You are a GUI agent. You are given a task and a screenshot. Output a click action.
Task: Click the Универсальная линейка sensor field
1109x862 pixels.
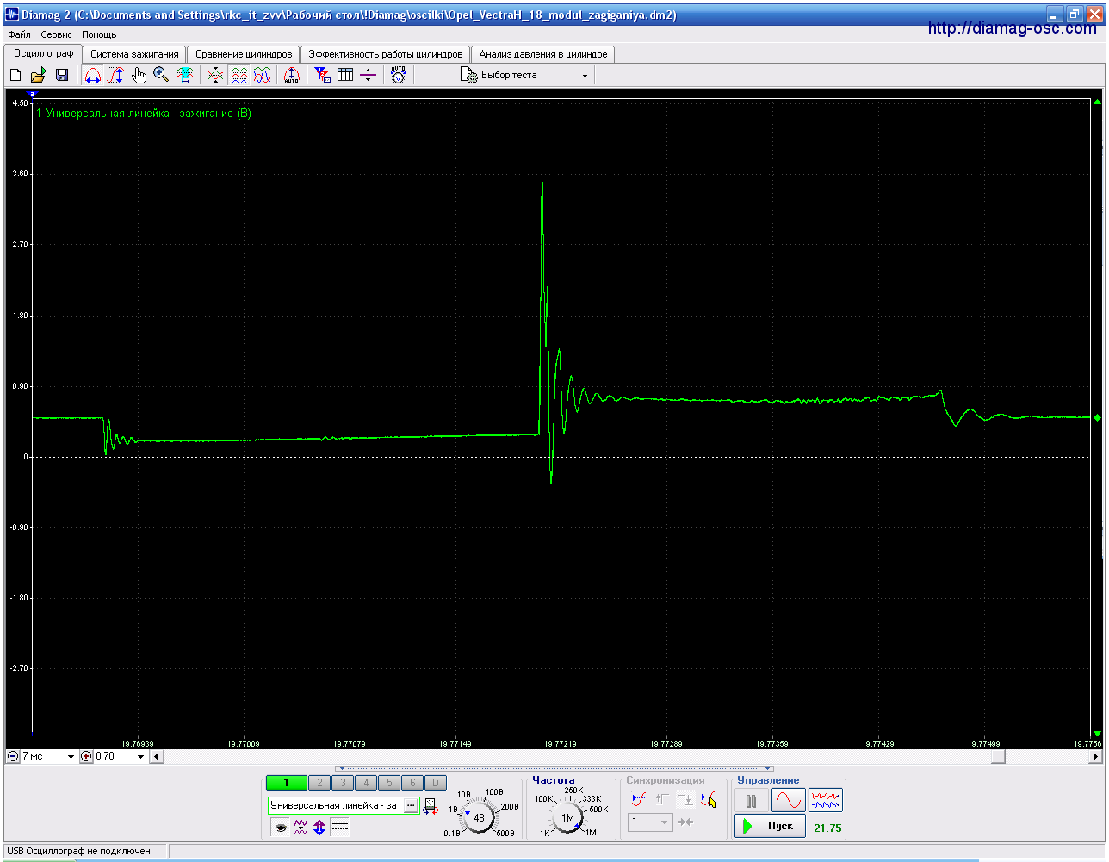coord(336,806)
